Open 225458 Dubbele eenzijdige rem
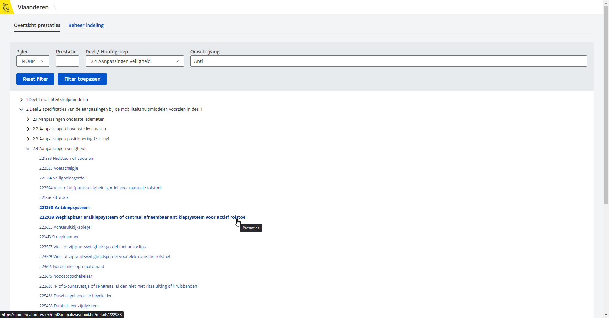The height and width of the screenshot is (318, 609). pos(69,306)
